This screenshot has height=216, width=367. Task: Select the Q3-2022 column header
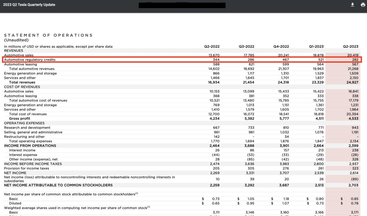point(247,47)
